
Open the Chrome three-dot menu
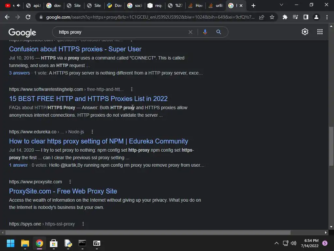coord(327,17)
